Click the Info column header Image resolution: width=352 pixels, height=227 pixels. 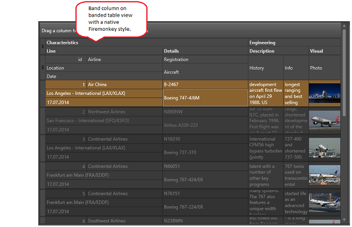[x=296, y=68]
